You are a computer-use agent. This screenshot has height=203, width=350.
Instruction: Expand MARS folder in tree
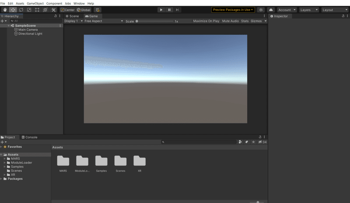pyautogui.click(x=4, y=159)
